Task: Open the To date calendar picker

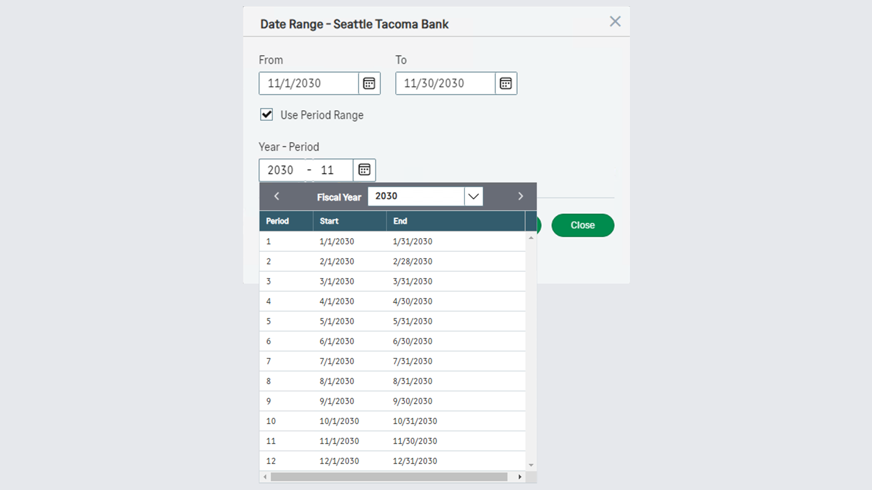Action: coord(505,83)
